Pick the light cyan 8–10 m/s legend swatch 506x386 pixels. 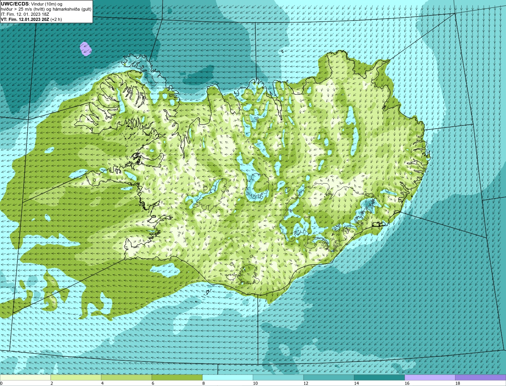(x=228, y=377)
